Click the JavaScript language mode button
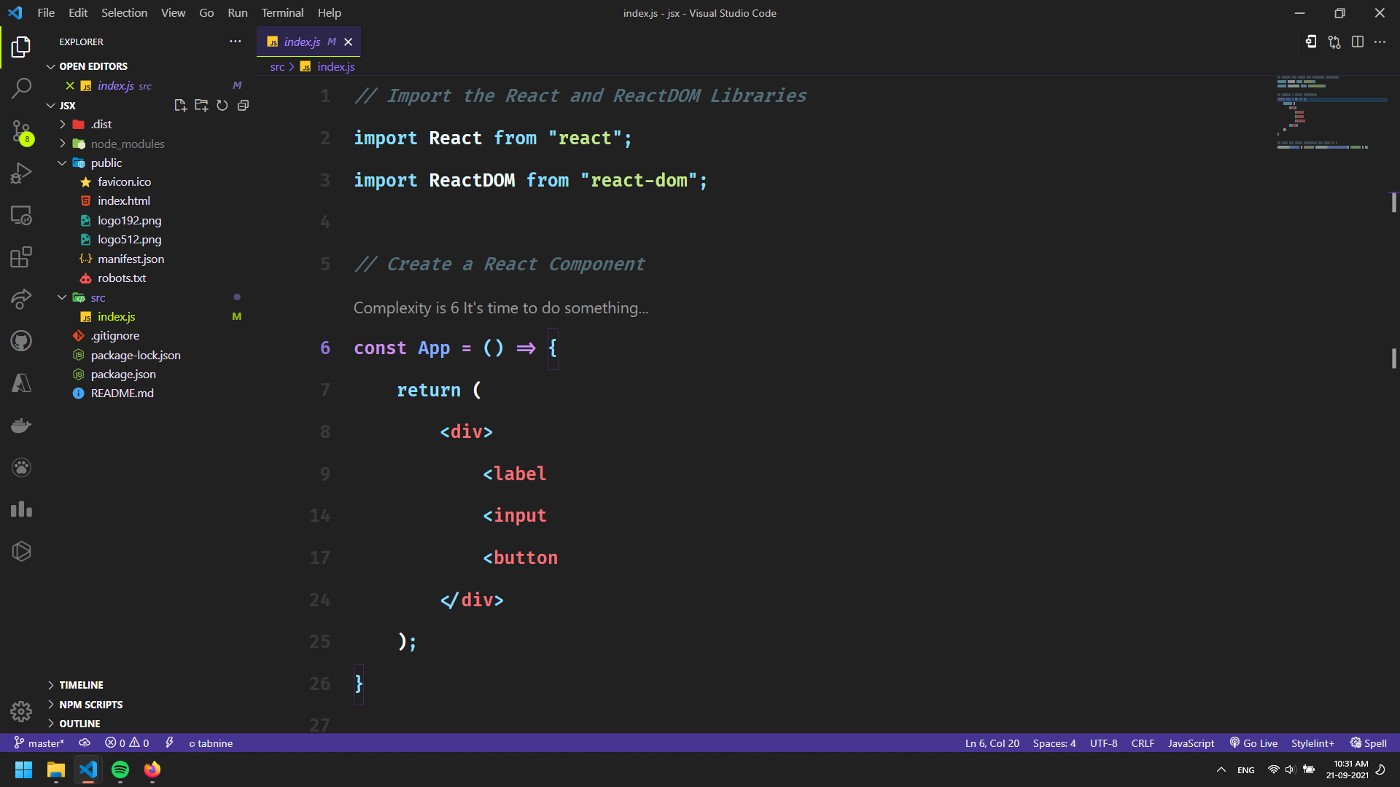Image resolution: width=1400 pixels, height=787 pixels. 1191,743
